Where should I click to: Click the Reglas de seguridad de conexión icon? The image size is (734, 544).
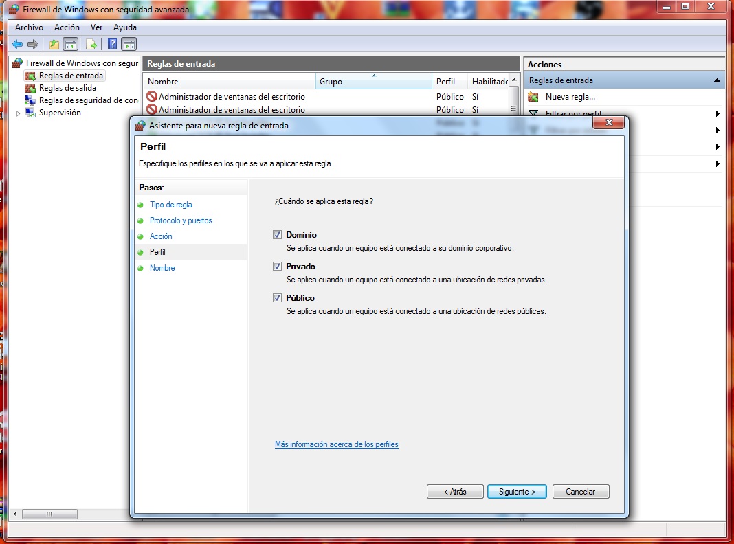(x=30, y=100)
